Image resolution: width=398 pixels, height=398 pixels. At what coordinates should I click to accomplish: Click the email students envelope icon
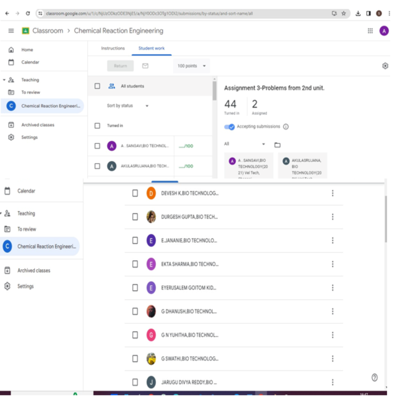point(145,66)
